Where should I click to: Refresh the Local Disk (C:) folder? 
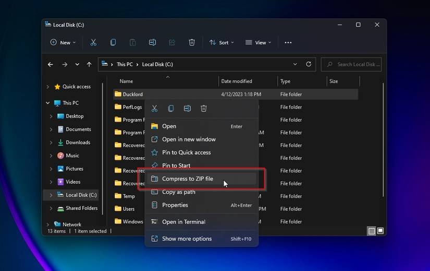coord(309,64)
